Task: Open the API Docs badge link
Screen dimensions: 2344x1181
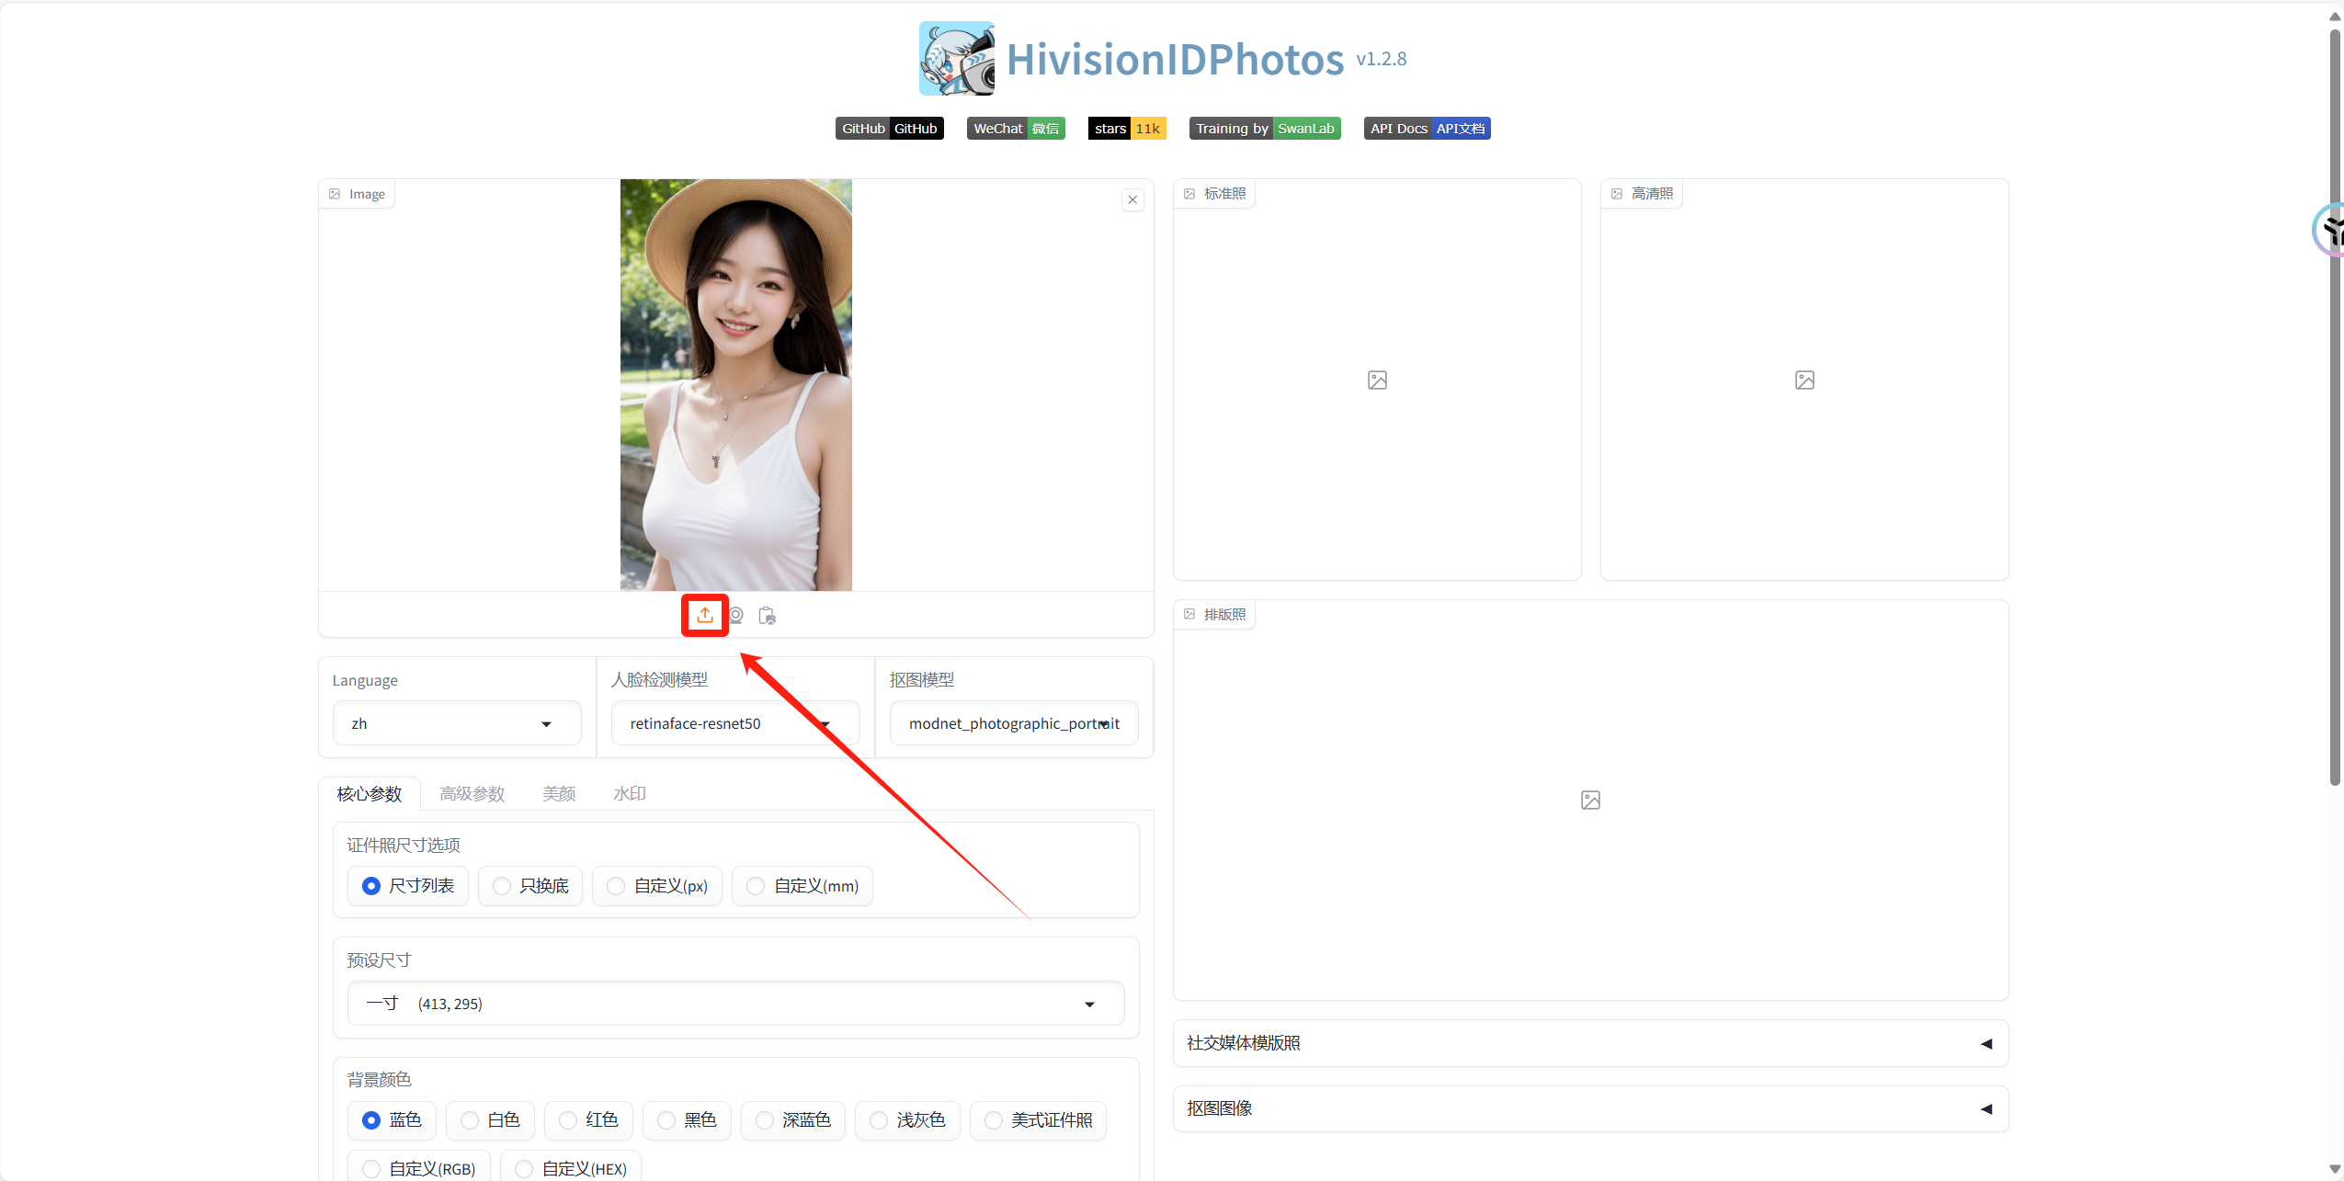Action: [x=1427, y=129]
